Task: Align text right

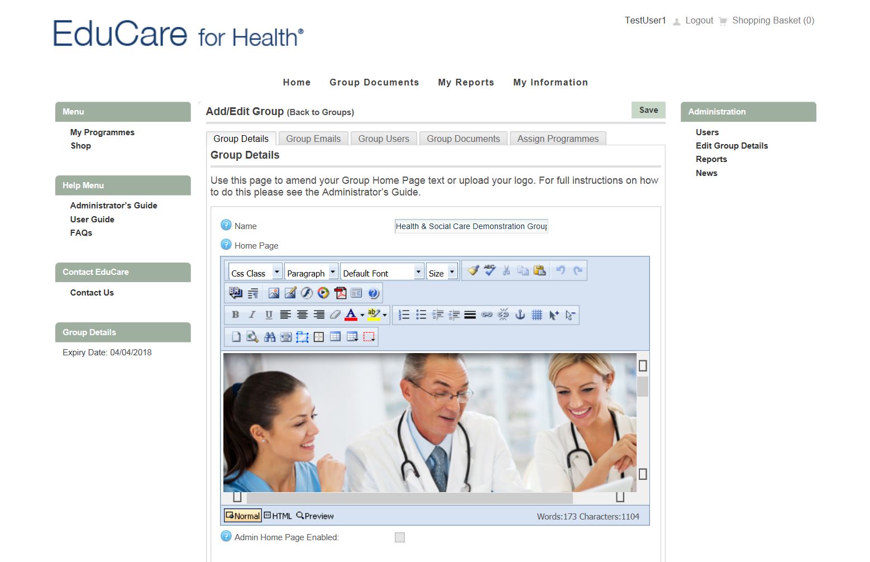Action: tap(319, 315)
